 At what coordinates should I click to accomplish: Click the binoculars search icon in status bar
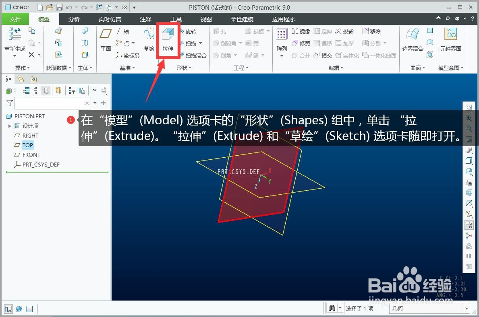tap(332, 308)
